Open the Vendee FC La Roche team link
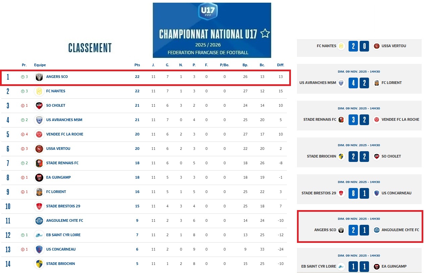 [65, 134]
